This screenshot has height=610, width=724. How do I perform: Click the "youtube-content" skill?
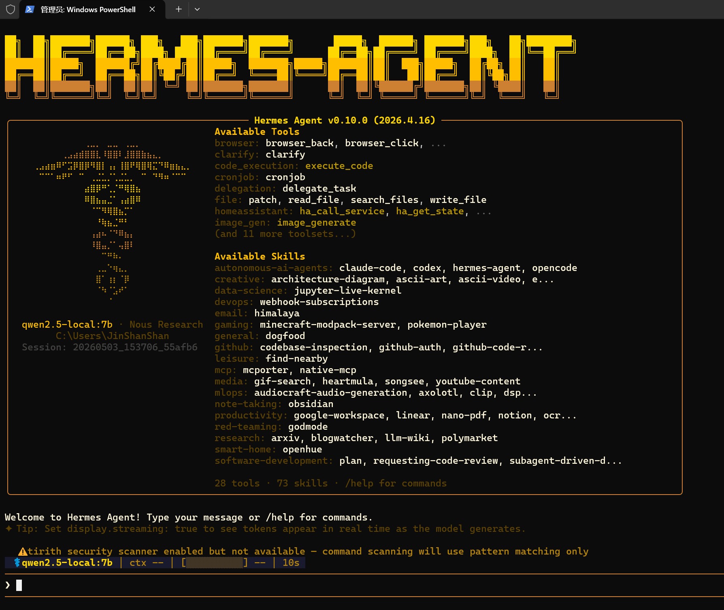tap(478, 381)
